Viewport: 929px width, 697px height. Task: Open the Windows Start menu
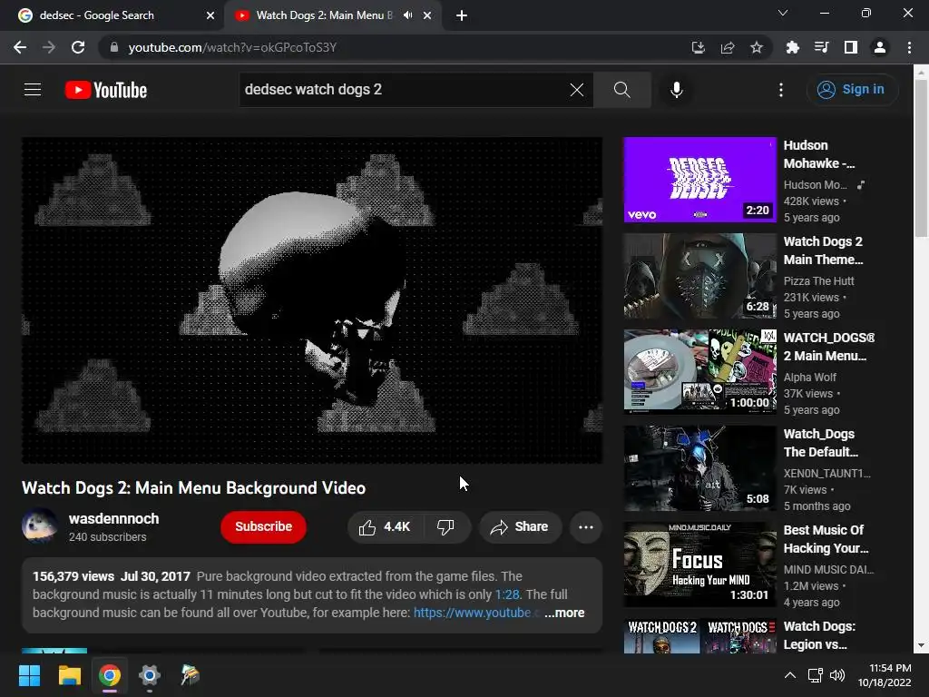click(29, 675)
